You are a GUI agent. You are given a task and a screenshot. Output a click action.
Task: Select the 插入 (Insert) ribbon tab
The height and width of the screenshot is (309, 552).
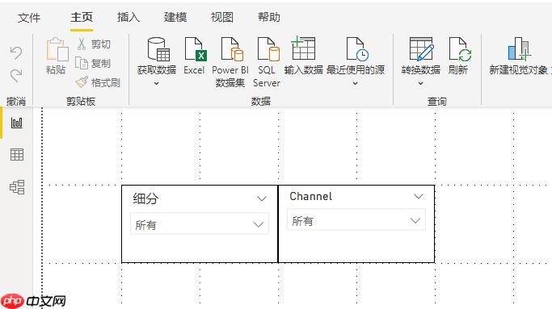[x=129, y=17]
